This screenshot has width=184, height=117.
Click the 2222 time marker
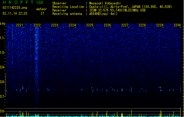37,25
